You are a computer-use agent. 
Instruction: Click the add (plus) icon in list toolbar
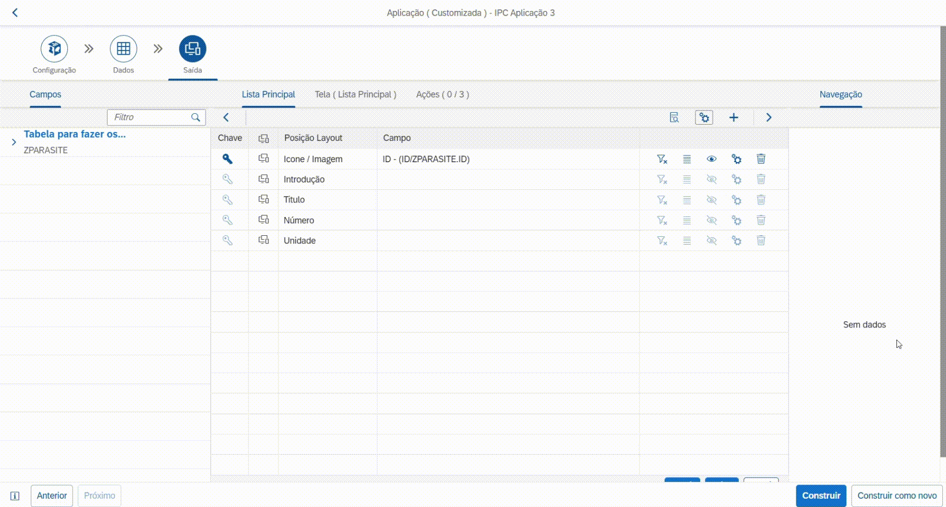(x=734, y=117)
